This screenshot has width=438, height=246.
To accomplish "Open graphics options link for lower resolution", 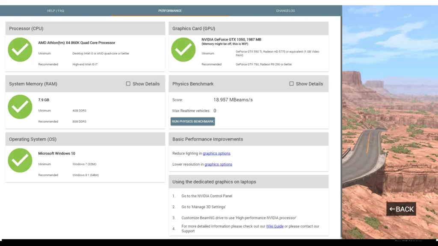I will click(x=218, y=164).
